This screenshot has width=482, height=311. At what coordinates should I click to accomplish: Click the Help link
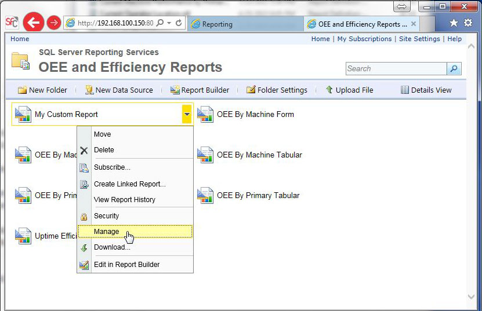click(x=454, y=39)
